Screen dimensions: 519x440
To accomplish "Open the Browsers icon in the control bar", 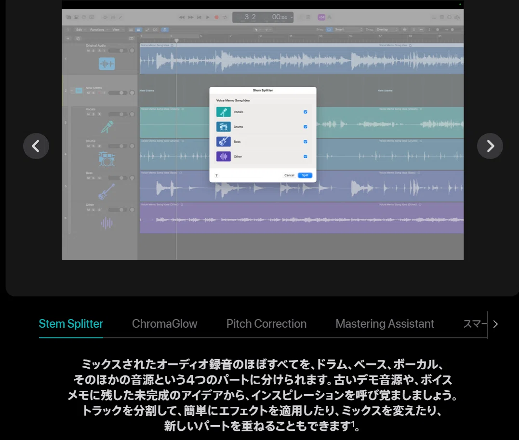I will pyautogui.click(x=457, y=17).
